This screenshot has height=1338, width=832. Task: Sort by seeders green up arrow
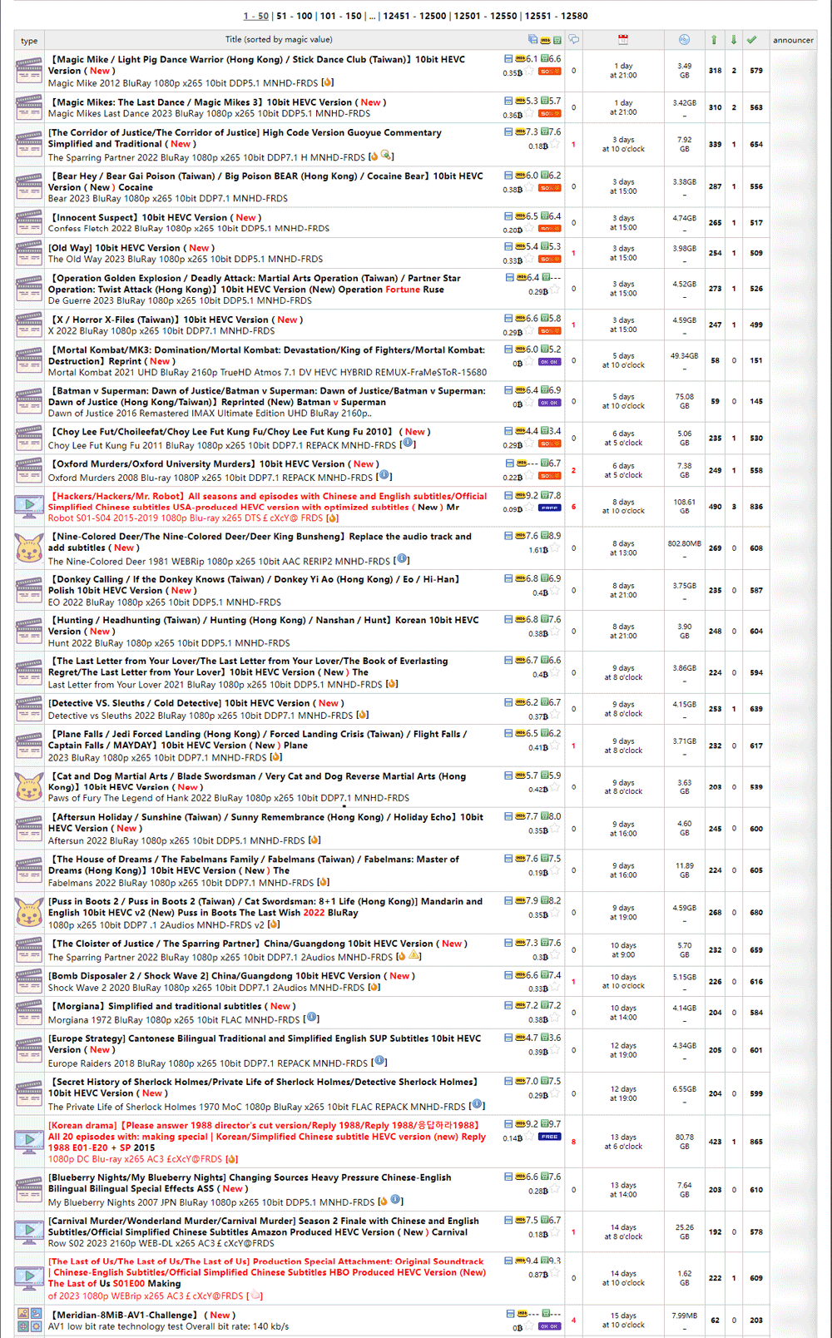tap(714, 39)
